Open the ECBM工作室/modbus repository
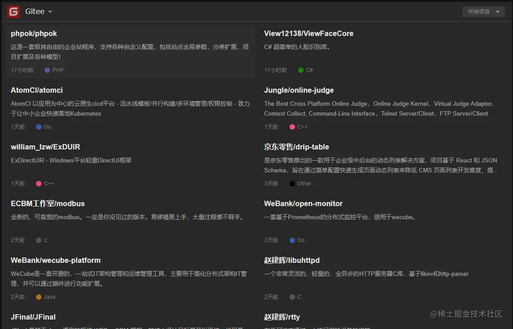 tap(48, 203)
